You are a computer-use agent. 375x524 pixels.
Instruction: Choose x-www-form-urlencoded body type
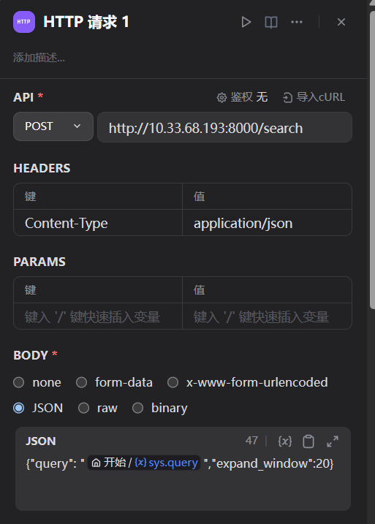248,382
